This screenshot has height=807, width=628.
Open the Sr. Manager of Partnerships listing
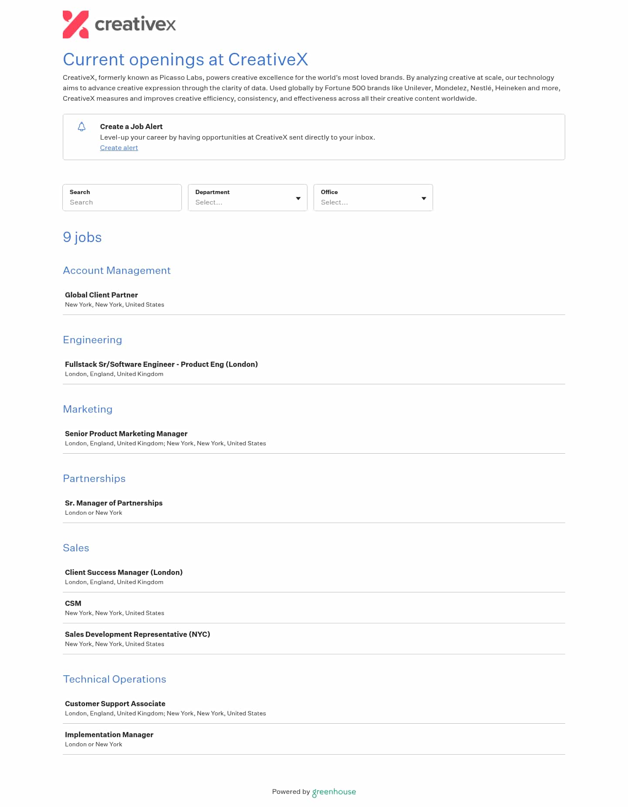114,503
